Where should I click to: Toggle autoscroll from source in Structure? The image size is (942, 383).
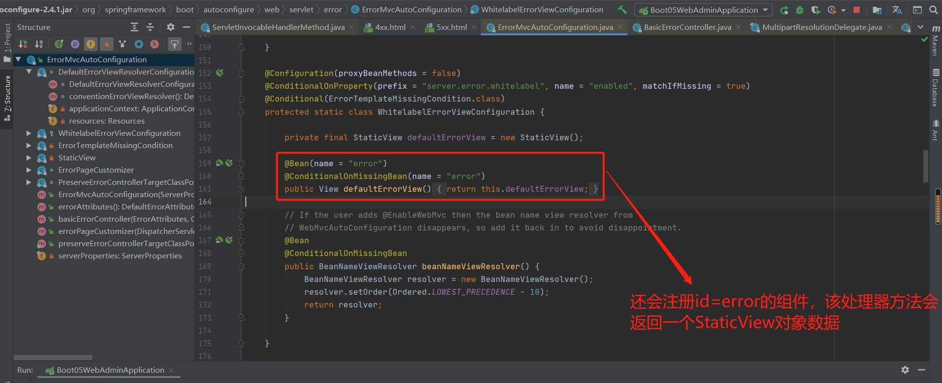174,44
